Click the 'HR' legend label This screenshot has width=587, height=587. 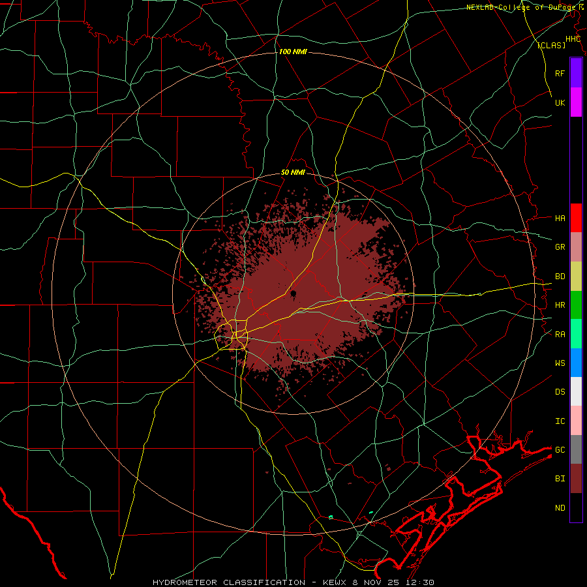tap(560, 305)
